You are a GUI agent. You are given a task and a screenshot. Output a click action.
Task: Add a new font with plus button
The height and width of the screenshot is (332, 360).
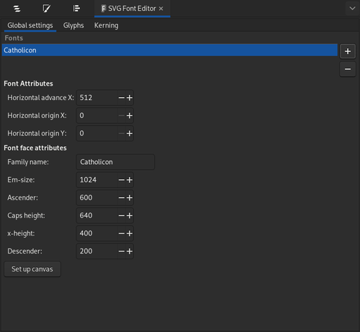point(348,51)
